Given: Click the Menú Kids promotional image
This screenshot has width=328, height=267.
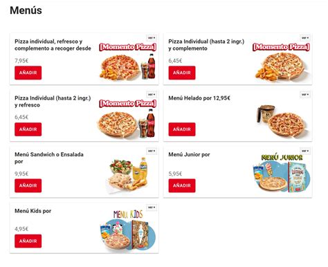Looking at the screenshot, I should pos(128,230).
